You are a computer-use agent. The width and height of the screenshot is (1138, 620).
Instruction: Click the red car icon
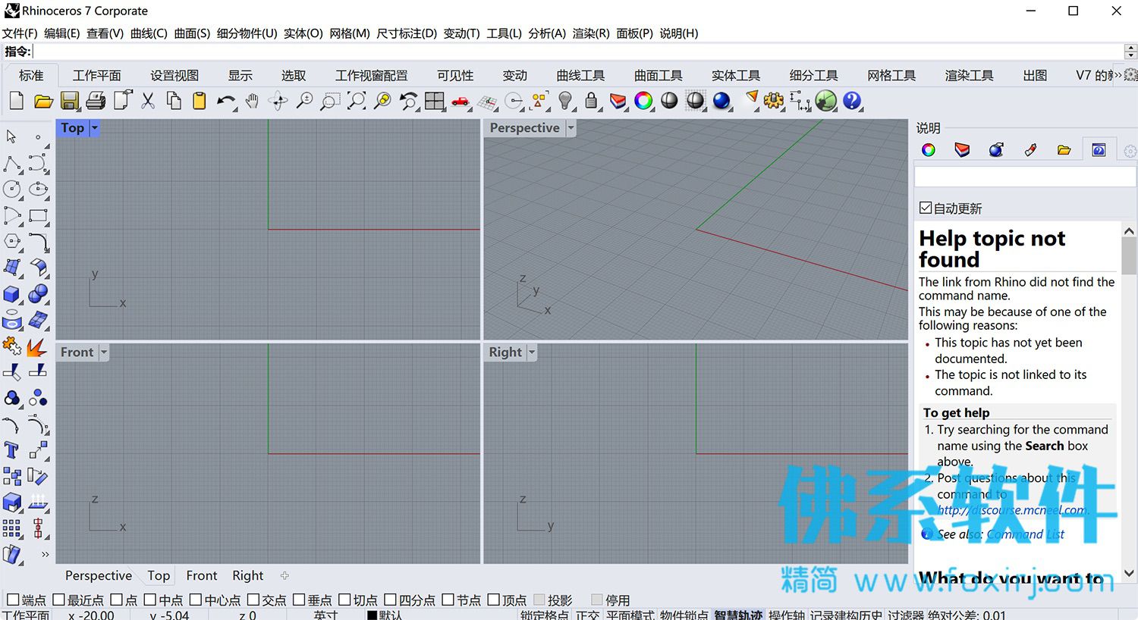click(461, 101)
